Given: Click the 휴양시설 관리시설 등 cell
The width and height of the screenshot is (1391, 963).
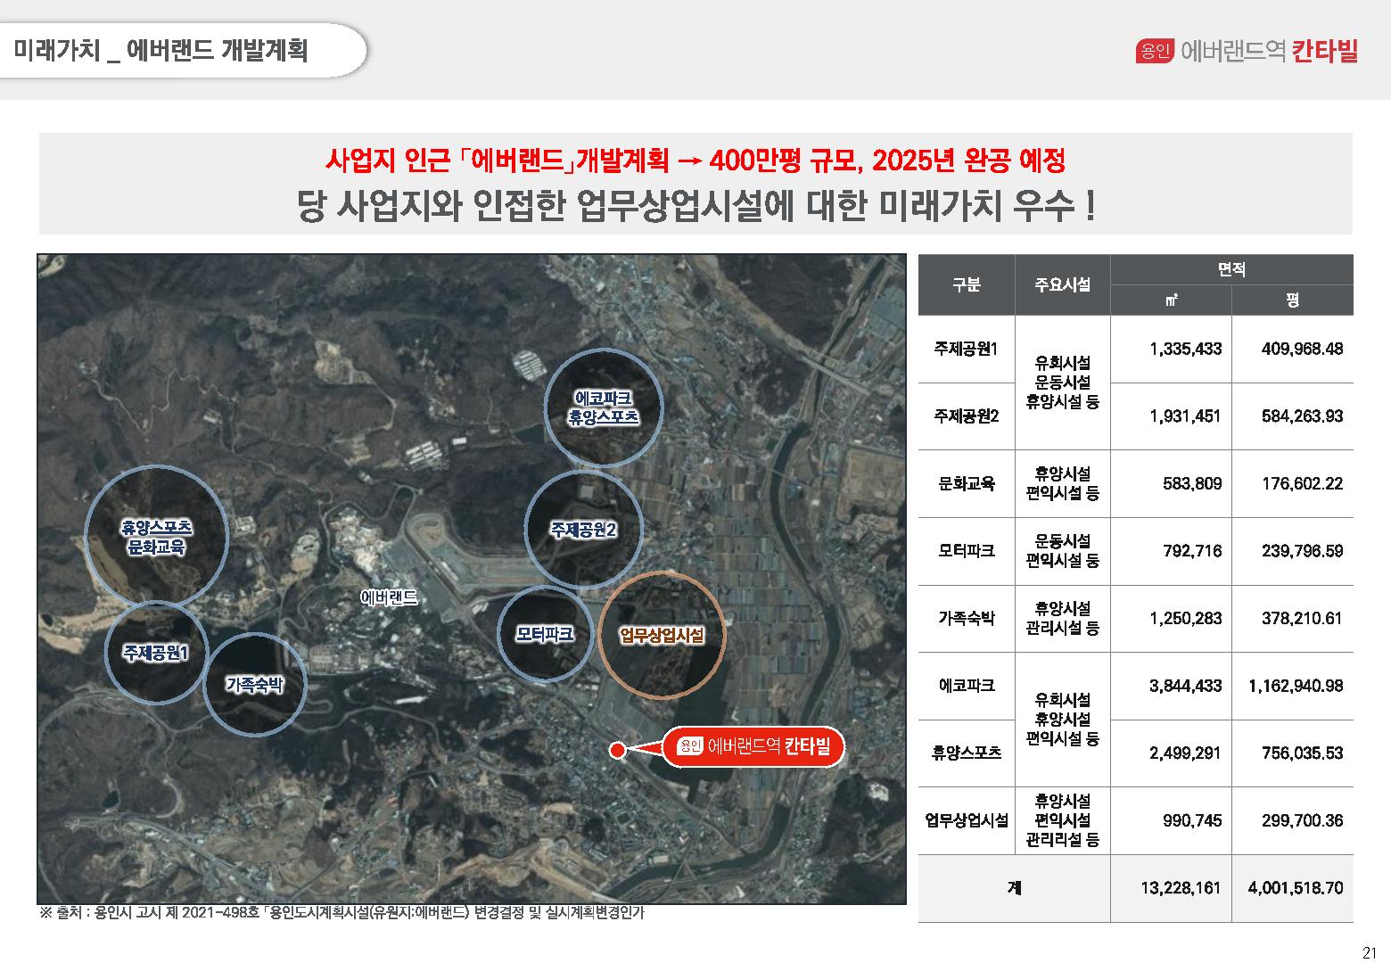Looking at the screenshot, I should pos(1063,618).
